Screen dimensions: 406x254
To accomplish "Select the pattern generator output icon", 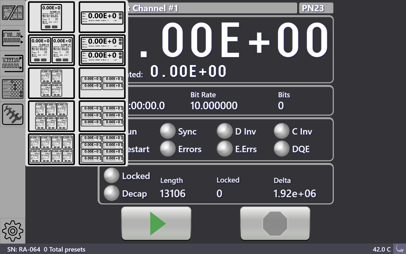I will [13, 37].
